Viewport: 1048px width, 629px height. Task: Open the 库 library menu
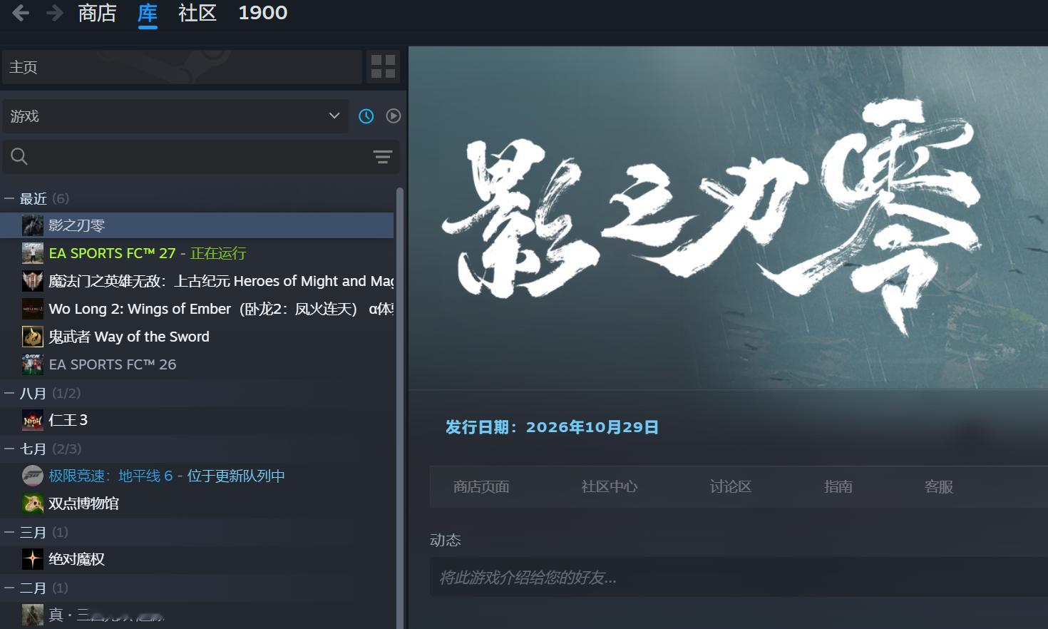click(x=148, y=13)
